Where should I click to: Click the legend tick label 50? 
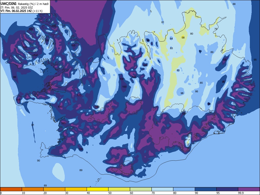pos(110,193)
